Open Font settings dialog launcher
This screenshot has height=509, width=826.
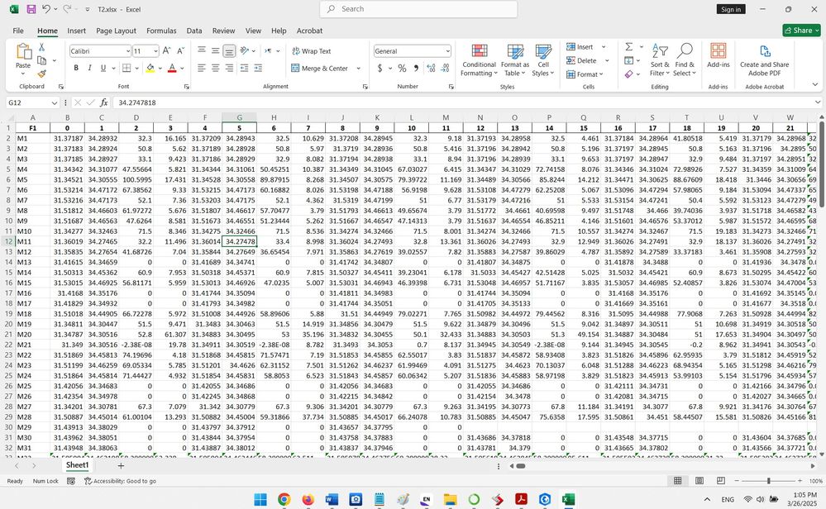(x=187, y=87)
